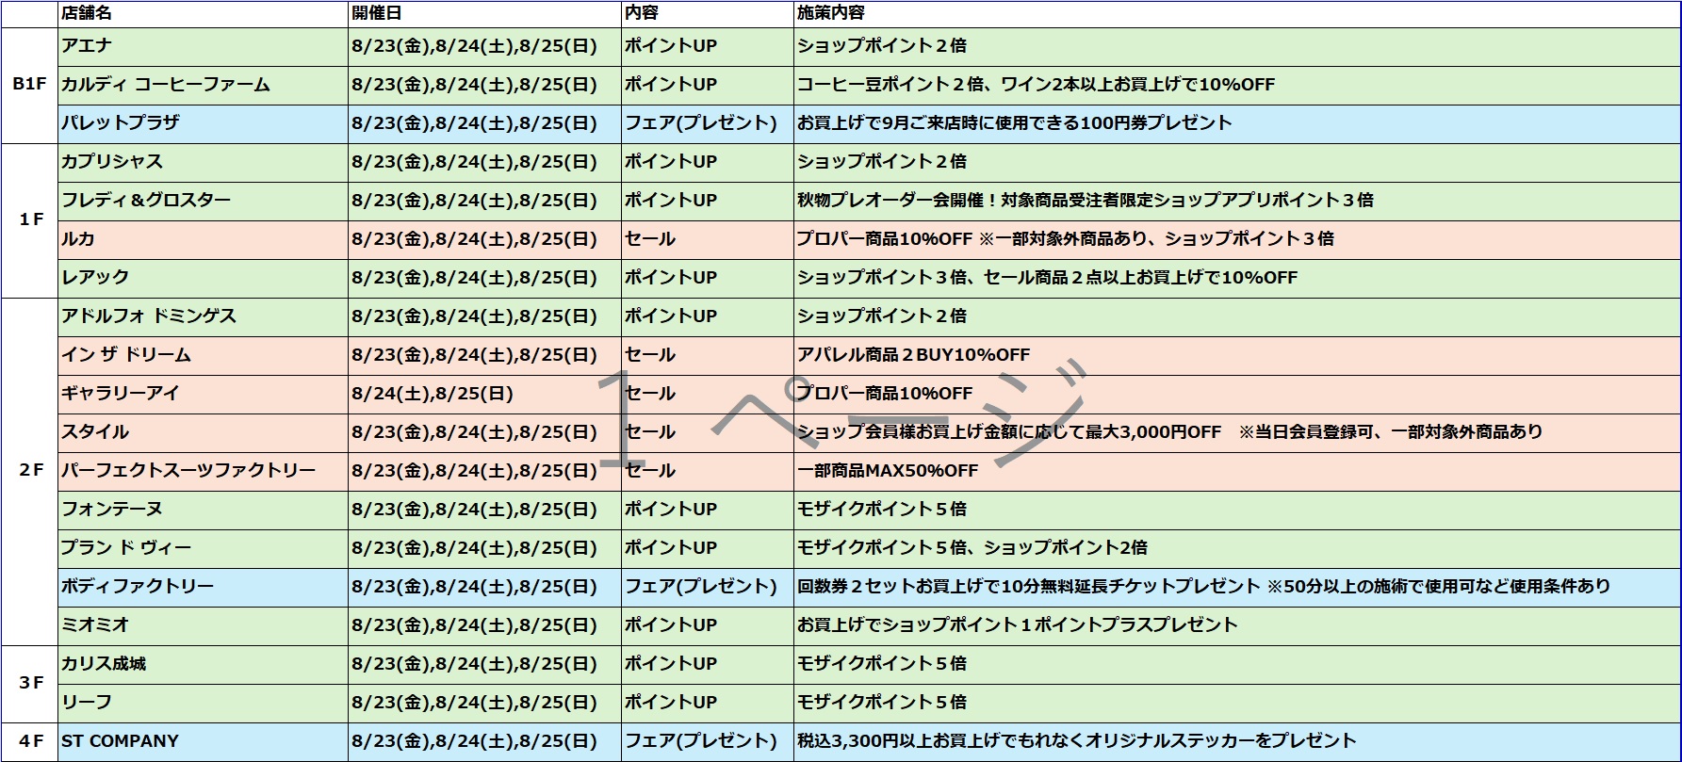
Task: Click store name アエナ
Action: 87,46
